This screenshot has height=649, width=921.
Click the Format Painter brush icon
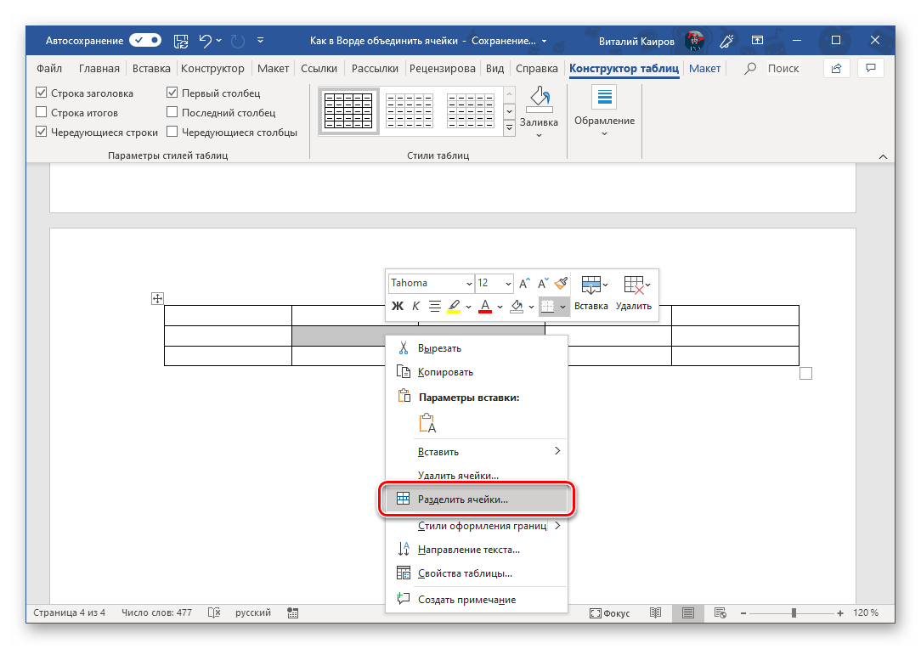[x=561, y=283]
